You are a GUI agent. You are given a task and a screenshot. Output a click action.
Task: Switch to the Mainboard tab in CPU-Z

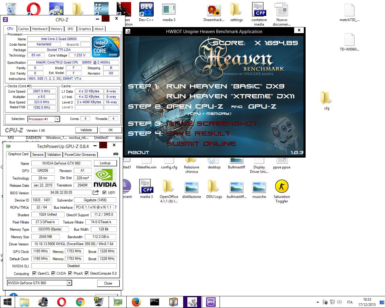40,29
